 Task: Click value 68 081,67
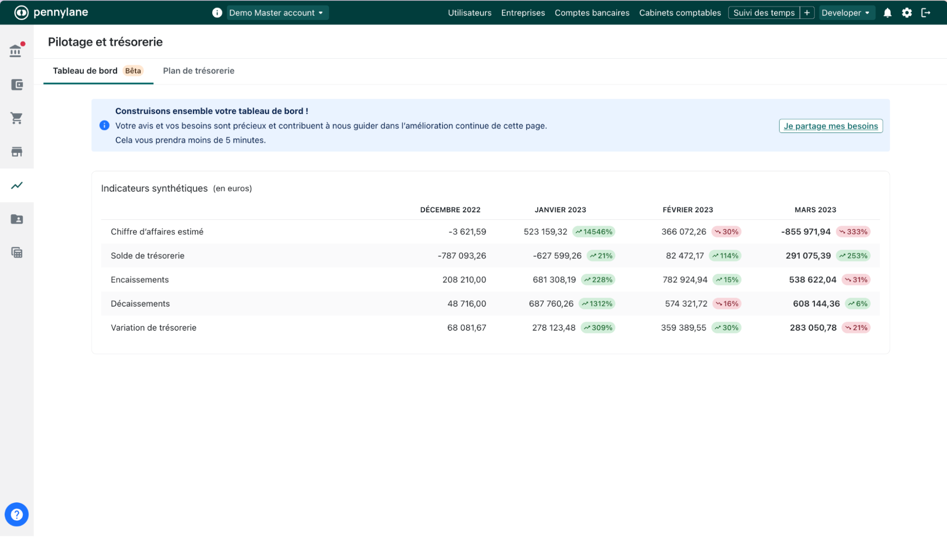coord(467,328)
